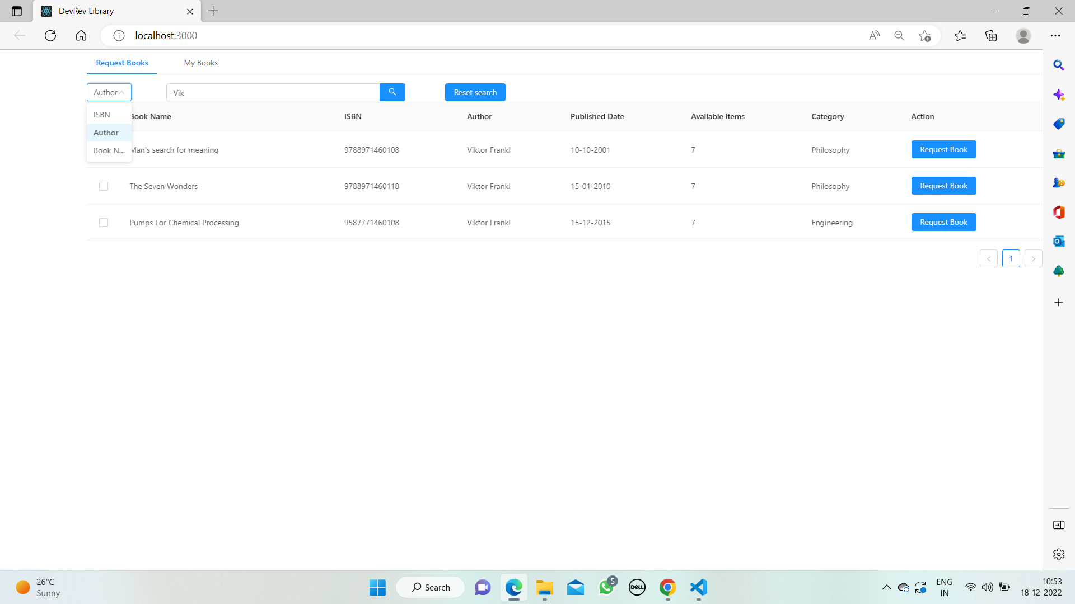Open Collections in the browser toolbar
The image size is (1075, 604).
click(991, 35)
